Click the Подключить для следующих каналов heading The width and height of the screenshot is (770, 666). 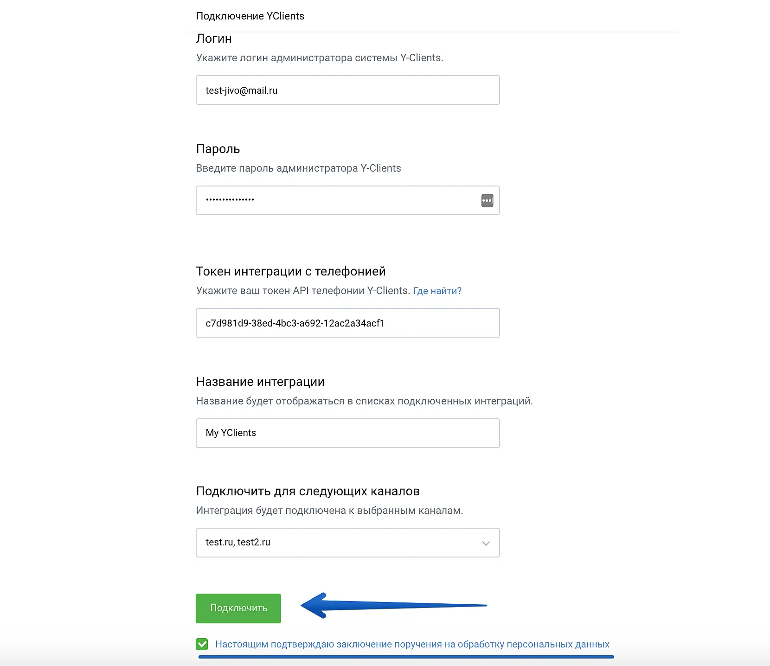tap(308, 491)
